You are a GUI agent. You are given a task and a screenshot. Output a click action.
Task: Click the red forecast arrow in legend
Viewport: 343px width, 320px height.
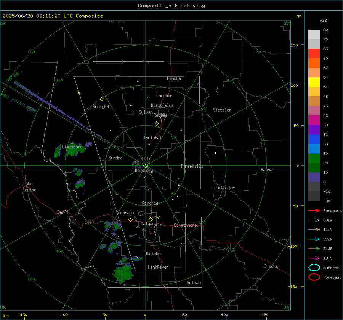(x=314, y=210)
